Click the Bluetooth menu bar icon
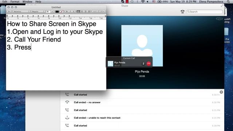The height and width of the screenshot is (131, 233). (137, 1)
